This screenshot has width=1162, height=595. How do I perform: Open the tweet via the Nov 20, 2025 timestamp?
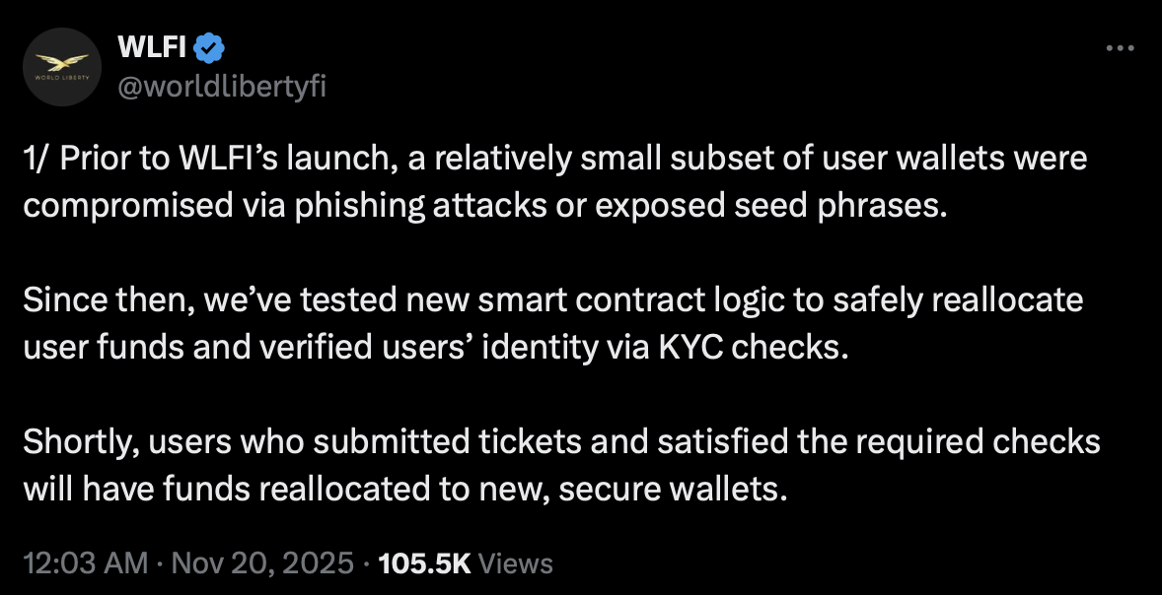258,563
